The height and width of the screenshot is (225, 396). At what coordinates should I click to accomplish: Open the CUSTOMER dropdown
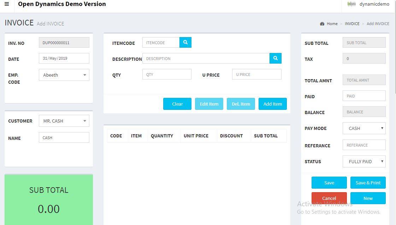pyautogui.click(x=64, y=121)
